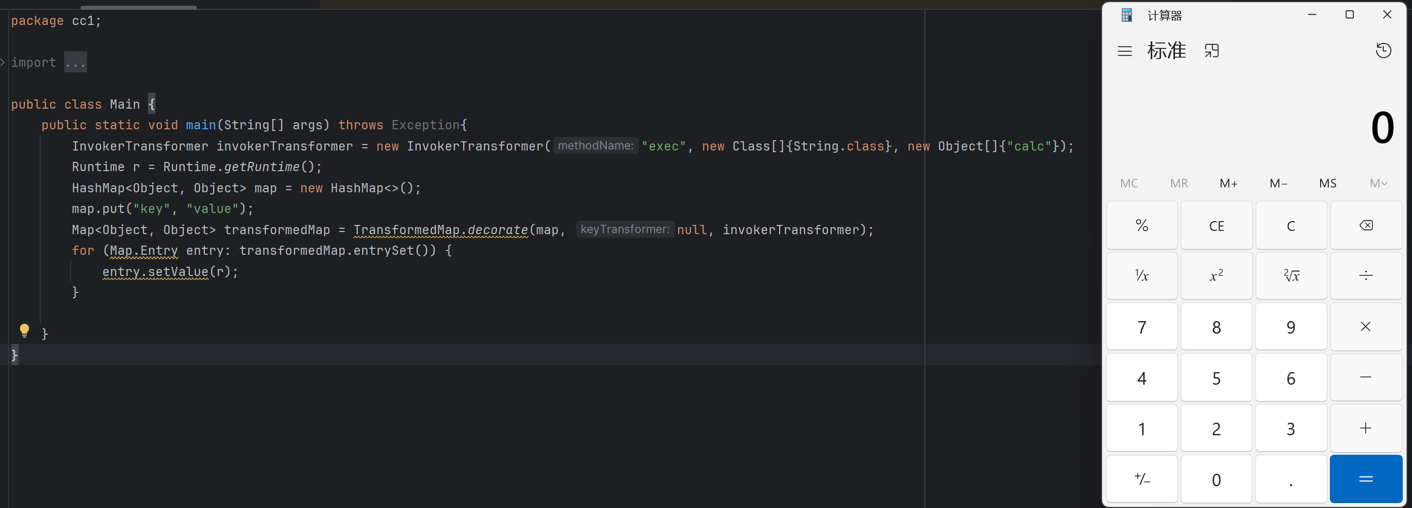Click the backspace delete key
This screenshot has width=1412, height=508.
tap(1366, 225)
